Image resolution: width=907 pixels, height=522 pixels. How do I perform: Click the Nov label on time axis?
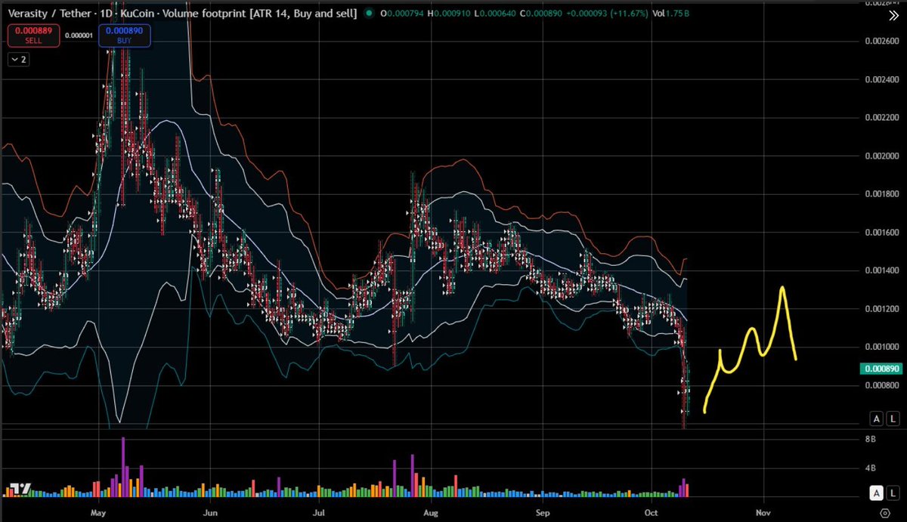click(x=763, y=511)
